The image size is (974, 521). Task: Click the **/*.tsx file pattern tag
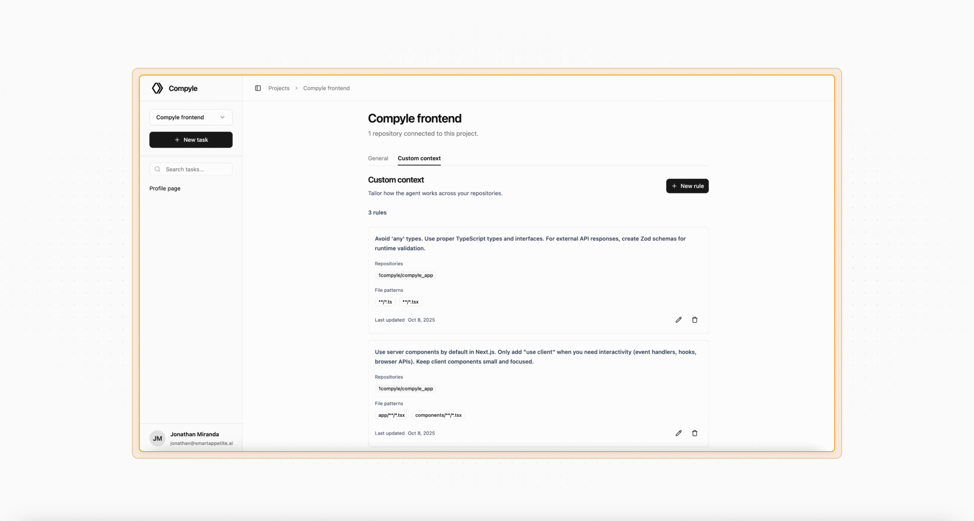(x=410, y=302)
